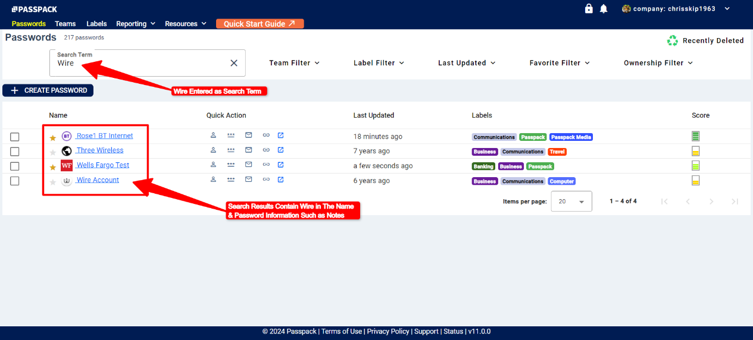Open Wire Account site in new tab
The width and height of the screenshot is (753, 340).
(x=280, y=180)
